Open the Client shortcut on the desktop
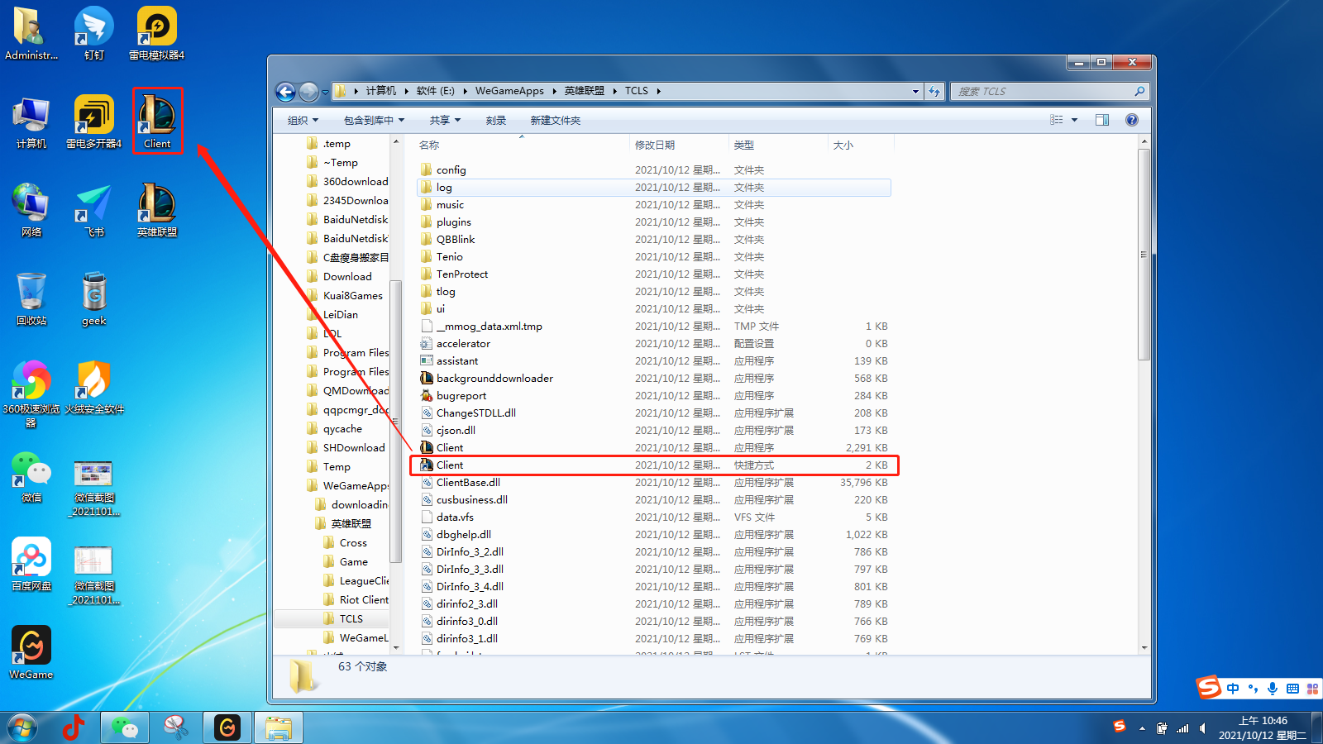 pos(157,121)
